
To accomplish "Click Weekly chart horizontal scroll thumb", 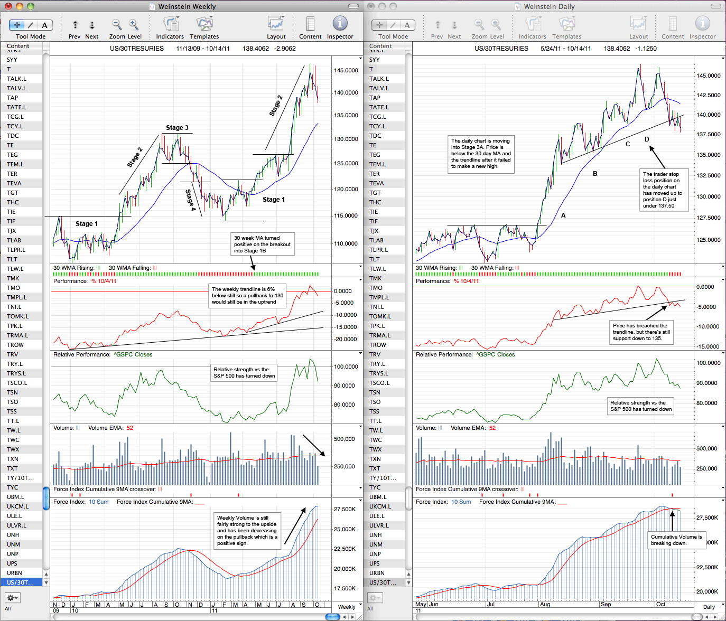I will click(332, 616).
